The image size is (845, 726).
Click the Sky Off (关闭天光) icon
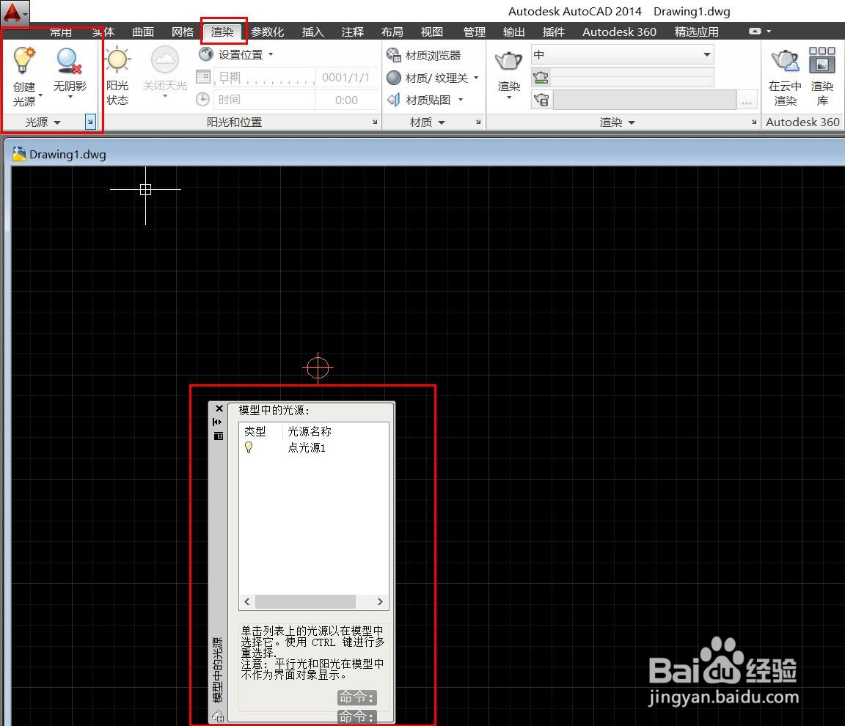[164, 60]
